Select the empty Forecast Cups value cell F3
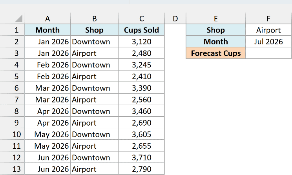Image resolution: width=292 pixels, height=175 pixels. (x=268, y=53)
